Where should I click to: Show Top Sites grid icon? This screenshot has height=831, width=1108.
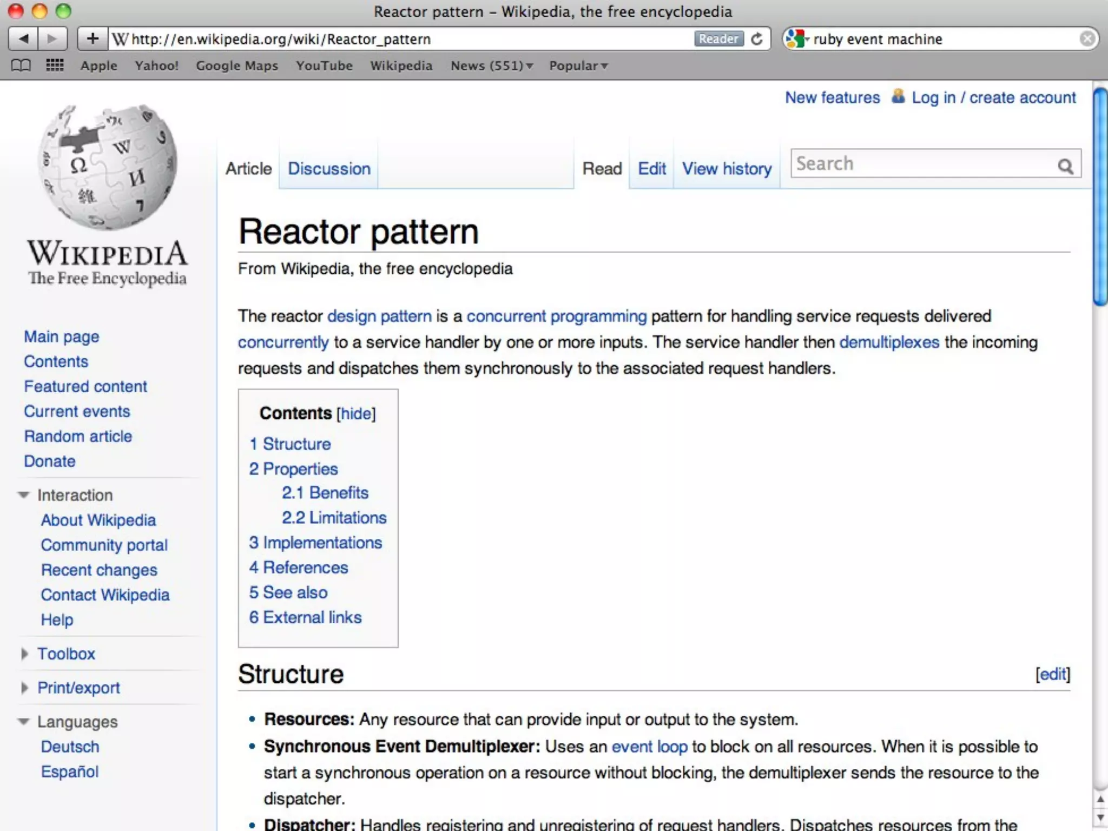click(x=55, y=66)
